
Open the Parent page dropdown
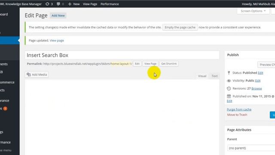[251, 148]
